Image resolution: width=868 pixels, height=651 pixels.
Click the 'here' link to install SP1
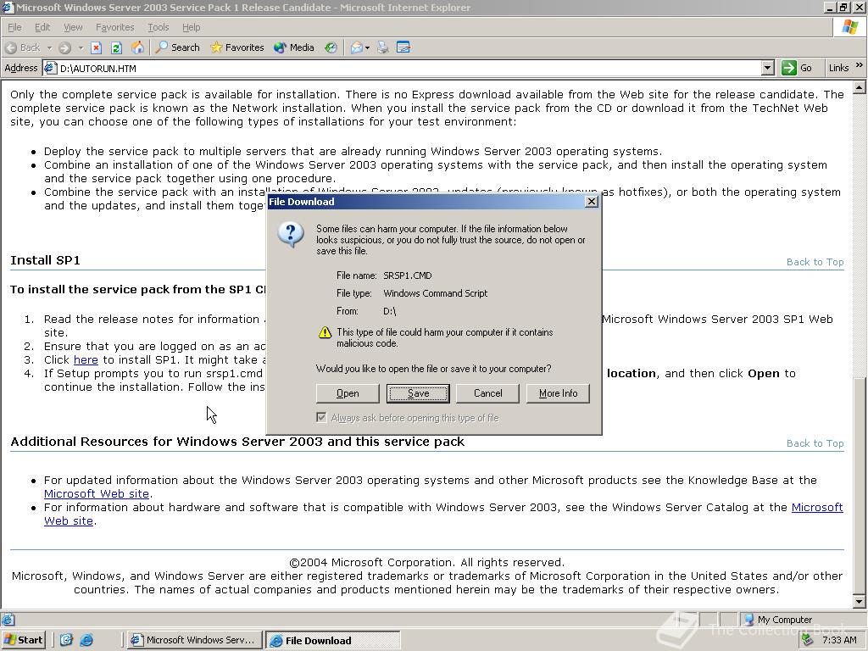[86, 359]
